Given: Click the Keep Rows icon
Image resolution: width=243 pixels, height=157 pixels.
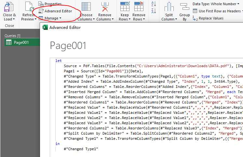Looking at the screenshot, I should tap(125, 6).
